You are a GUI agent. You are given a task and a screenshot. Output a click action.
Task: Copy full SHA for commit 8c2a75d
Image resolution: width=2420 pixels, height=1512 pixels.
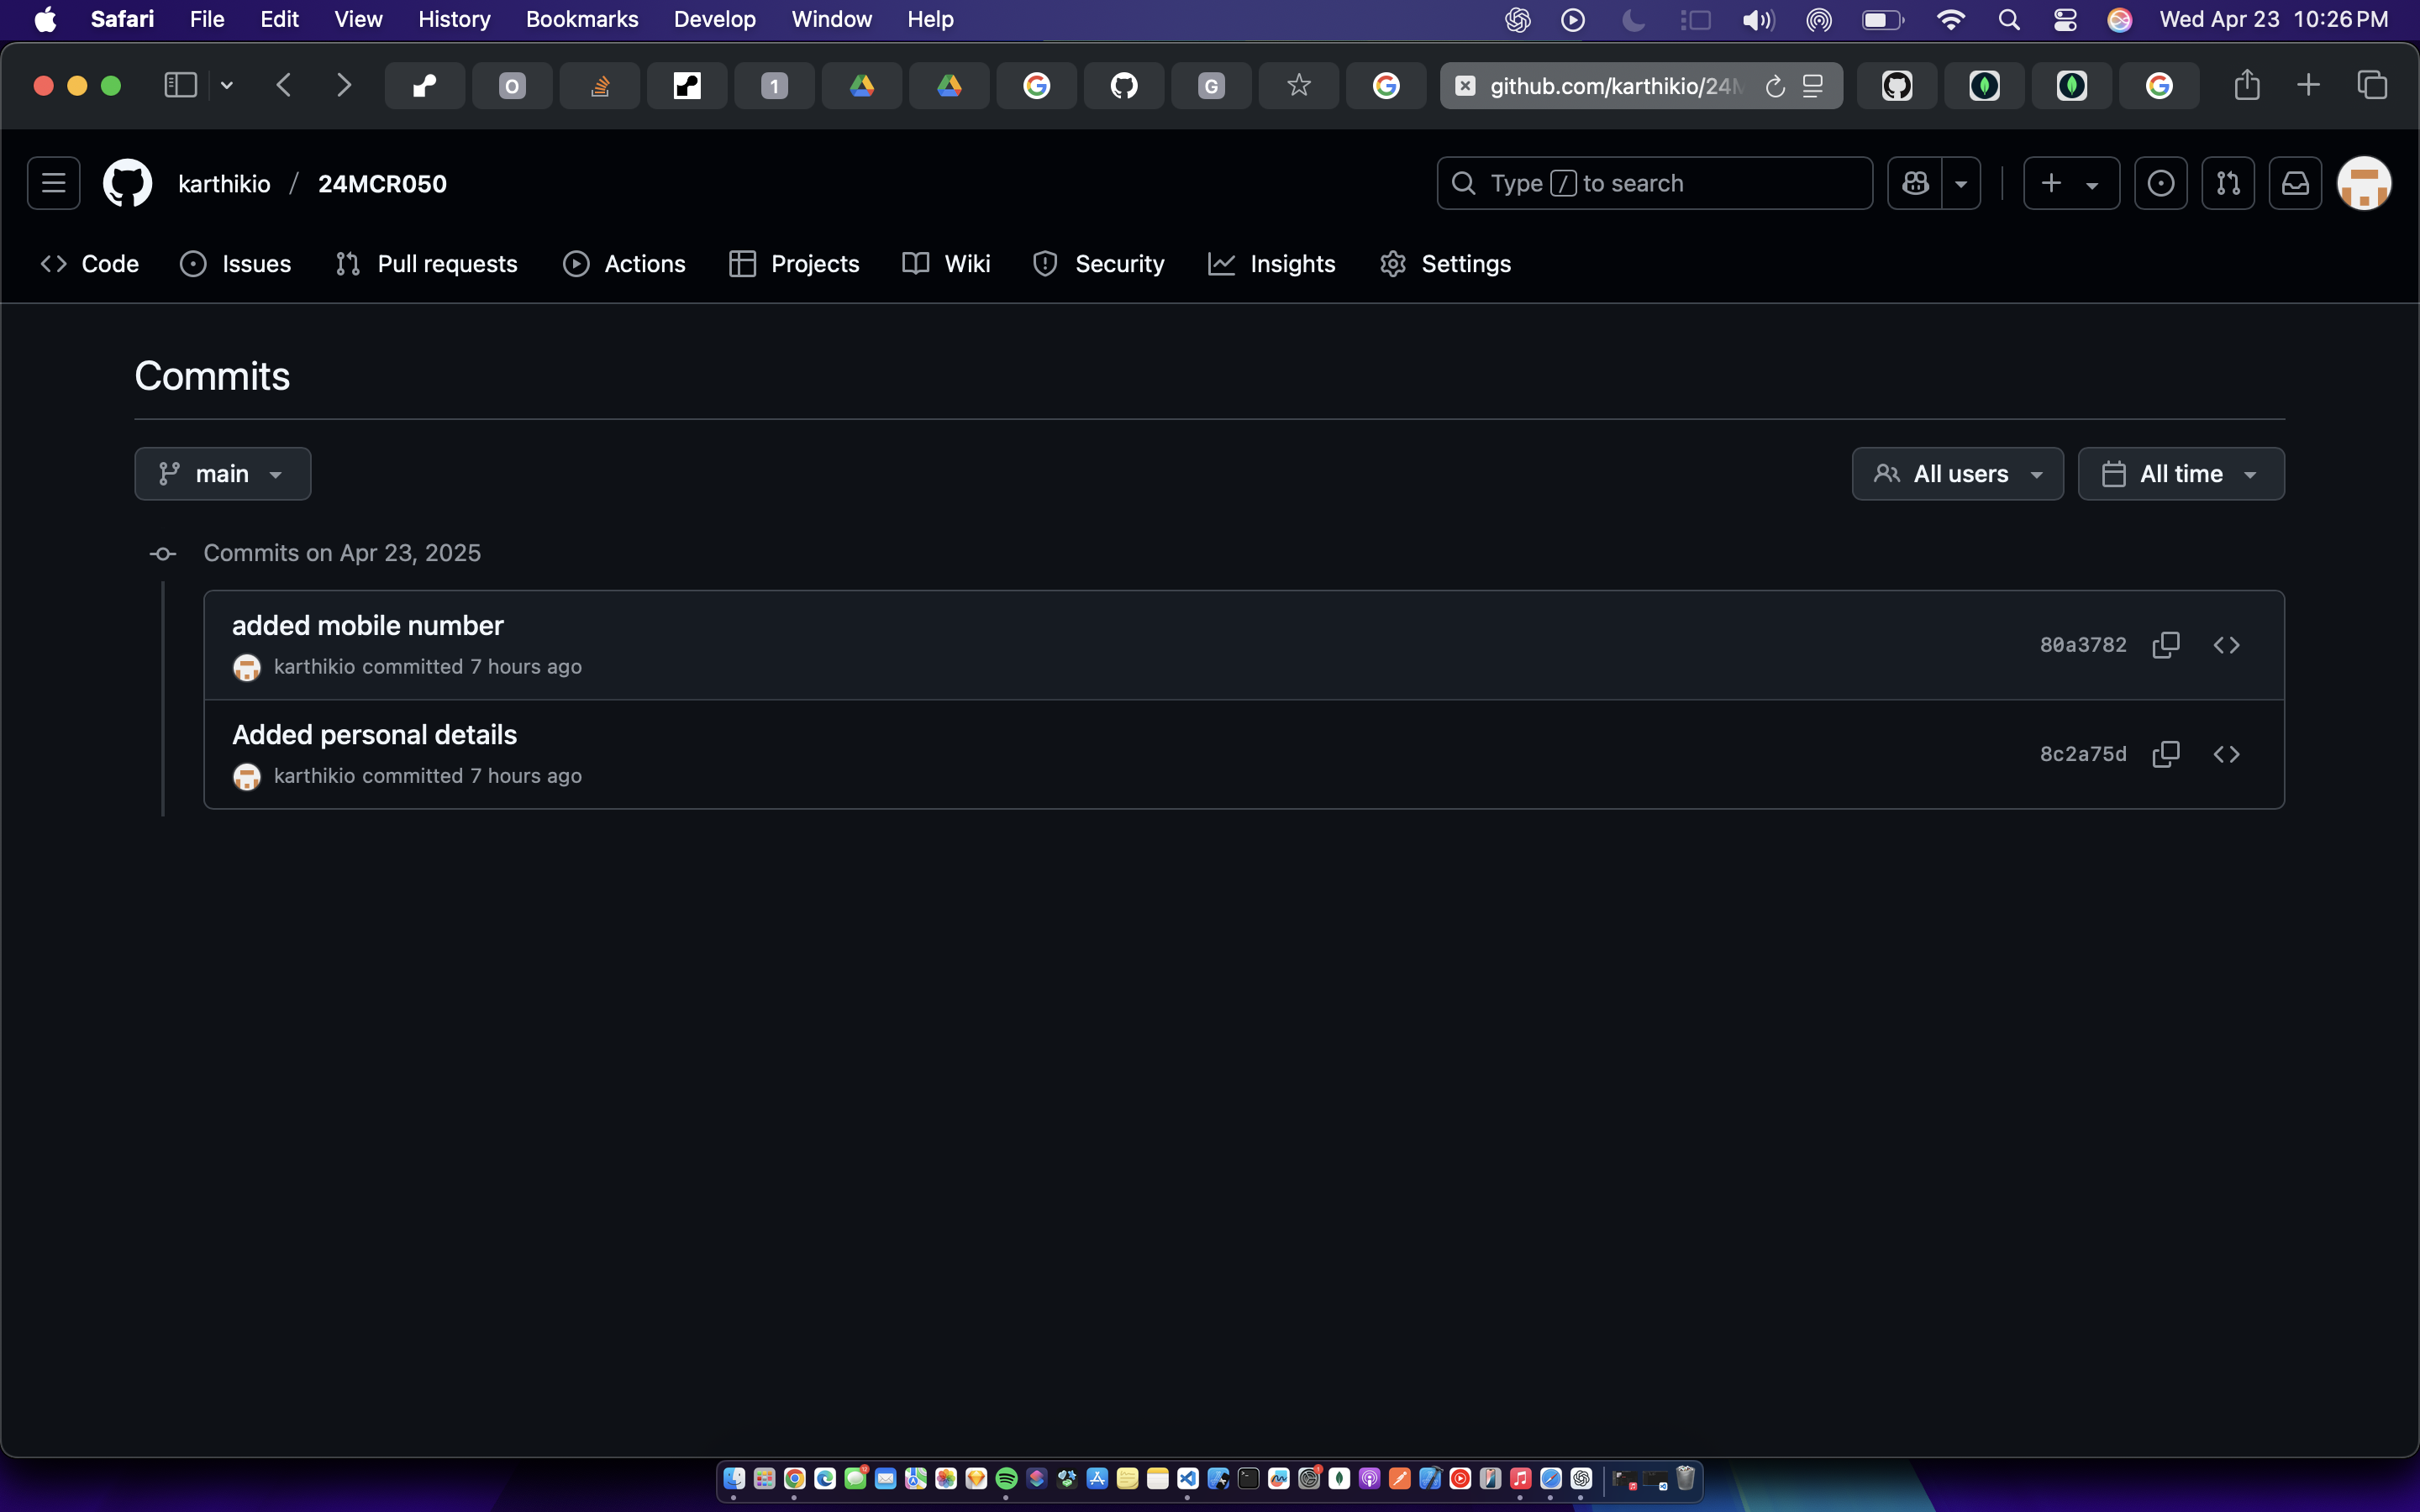point(2166,754)
